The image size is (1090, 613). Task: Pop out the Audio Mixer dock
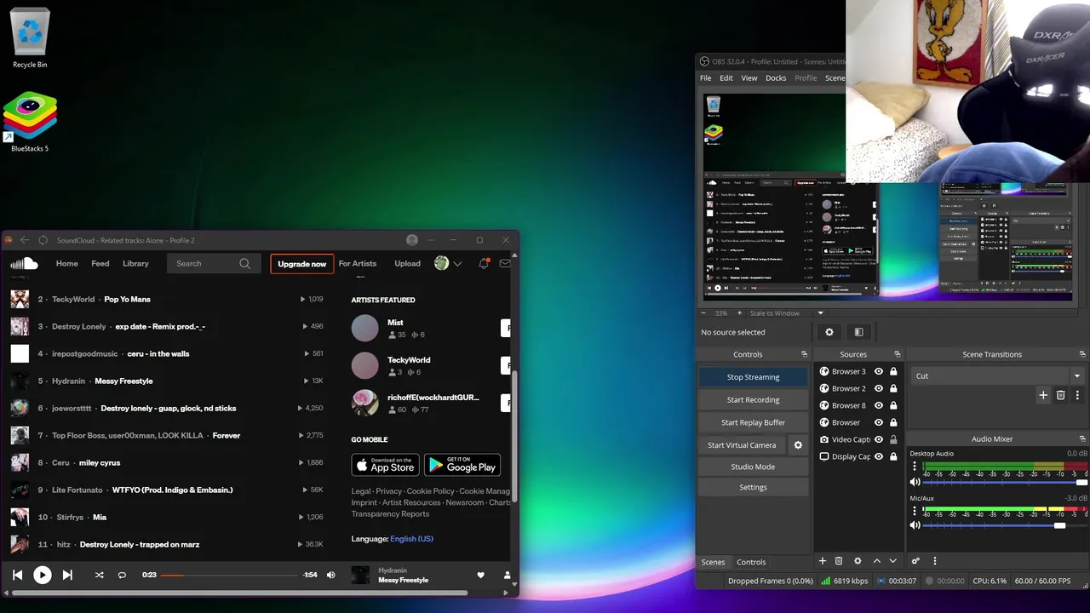click(1082, 438)
